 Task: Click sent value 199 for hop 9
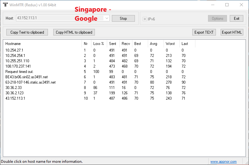pos(112,93)
